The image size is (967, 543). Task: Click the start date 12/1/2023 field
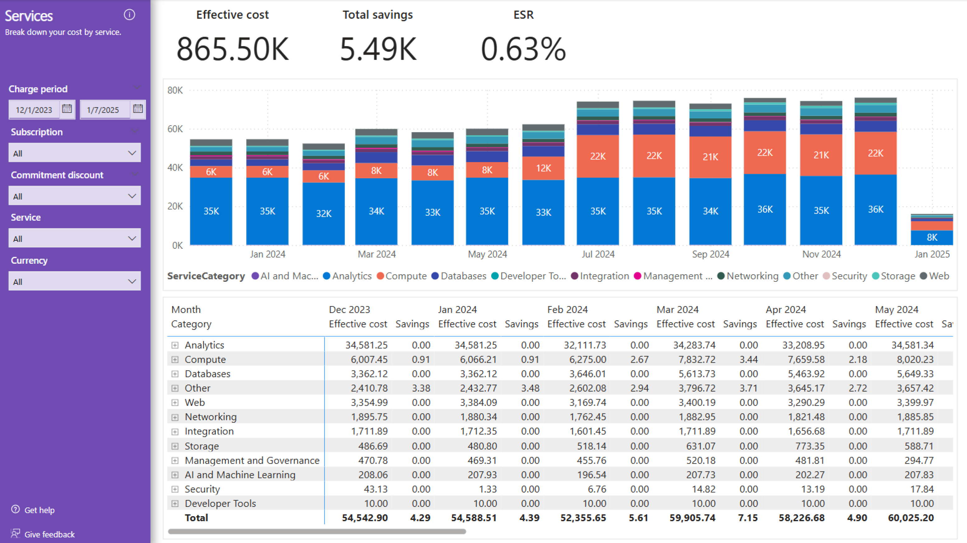pos(34,110)
